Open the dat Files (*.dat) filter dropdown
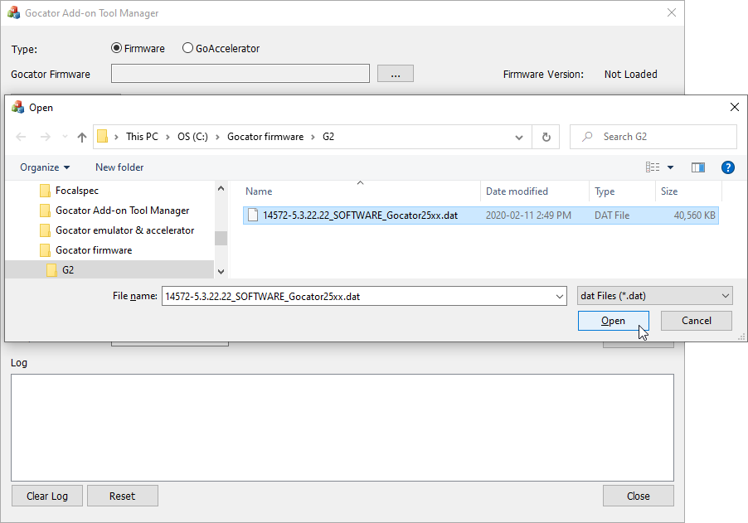The width and height of the screenshot is (748, 523). [655, 296]
